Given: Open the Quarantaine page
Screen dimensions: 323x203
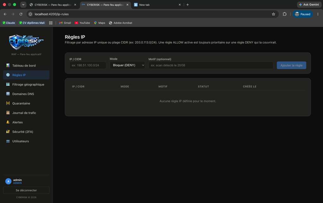Looking at the screenshot, I should click(x=26, y=104).
